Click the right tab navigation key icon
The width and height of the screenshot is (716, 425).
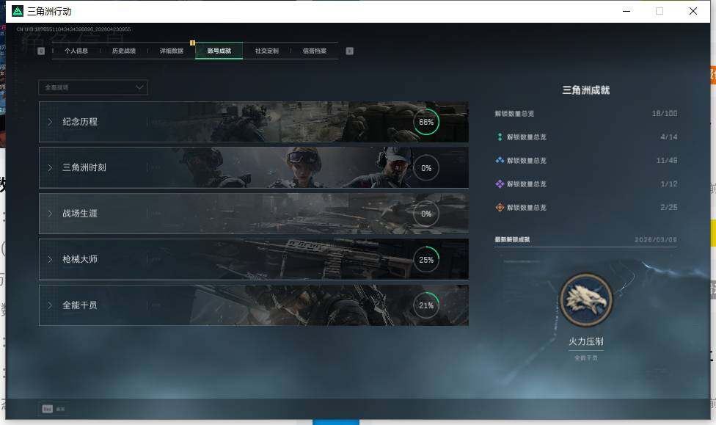point(350,51)
